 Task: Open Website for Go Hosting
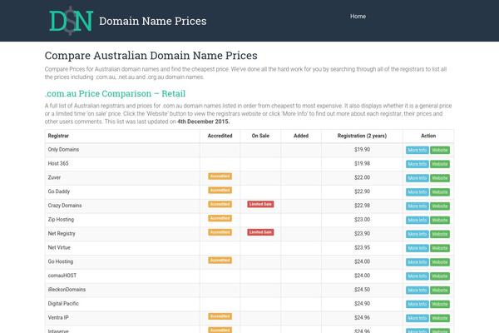440,262
